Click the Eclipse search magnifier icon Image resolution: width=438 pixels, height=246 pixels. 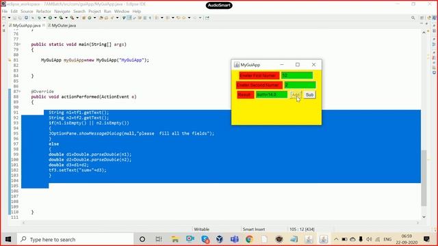click(413, 18)
